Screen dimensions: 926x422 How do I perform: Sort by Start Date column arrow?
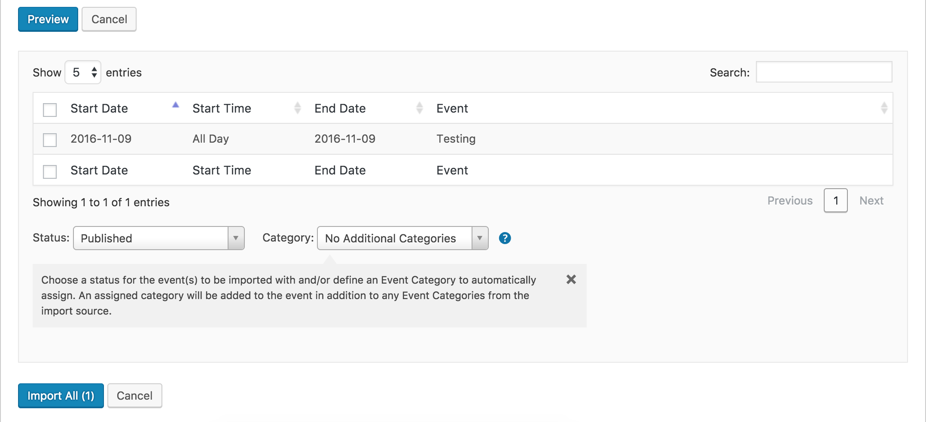(x=175, y=106)
